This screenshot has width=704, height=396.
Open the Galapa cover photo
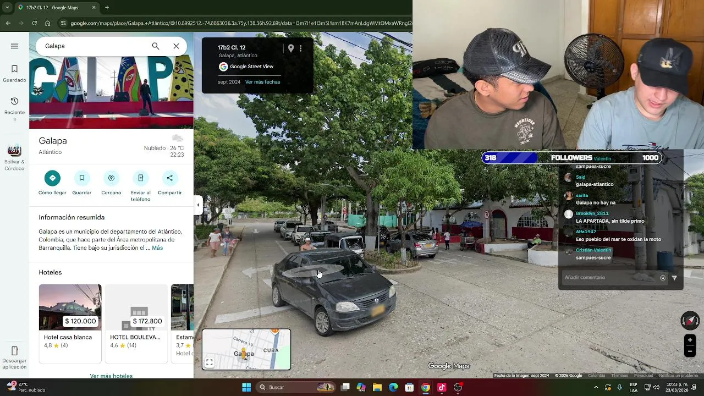click(x=111, y=92)
